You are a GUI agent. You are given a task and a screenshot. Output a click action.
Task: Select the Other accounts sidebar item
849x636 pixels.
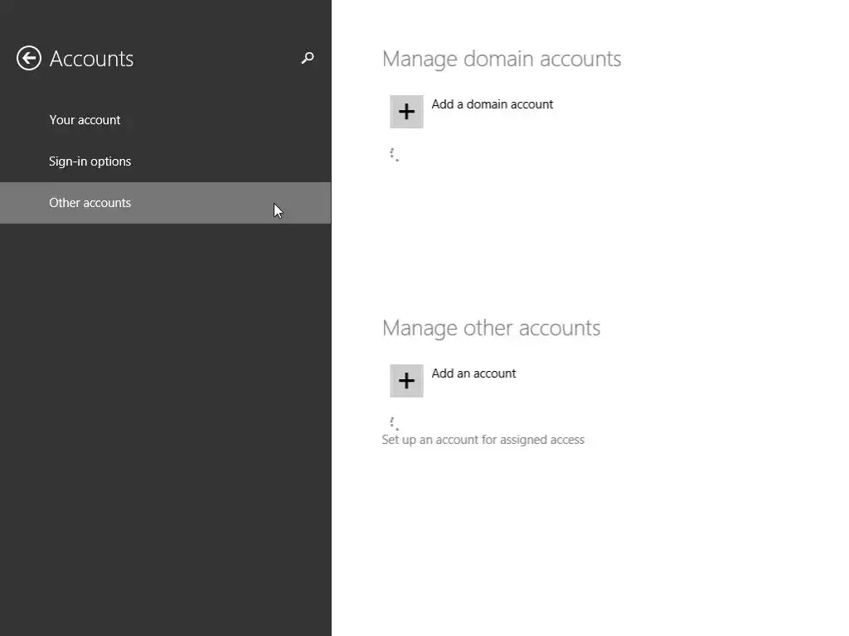click(x=90, y=203)
